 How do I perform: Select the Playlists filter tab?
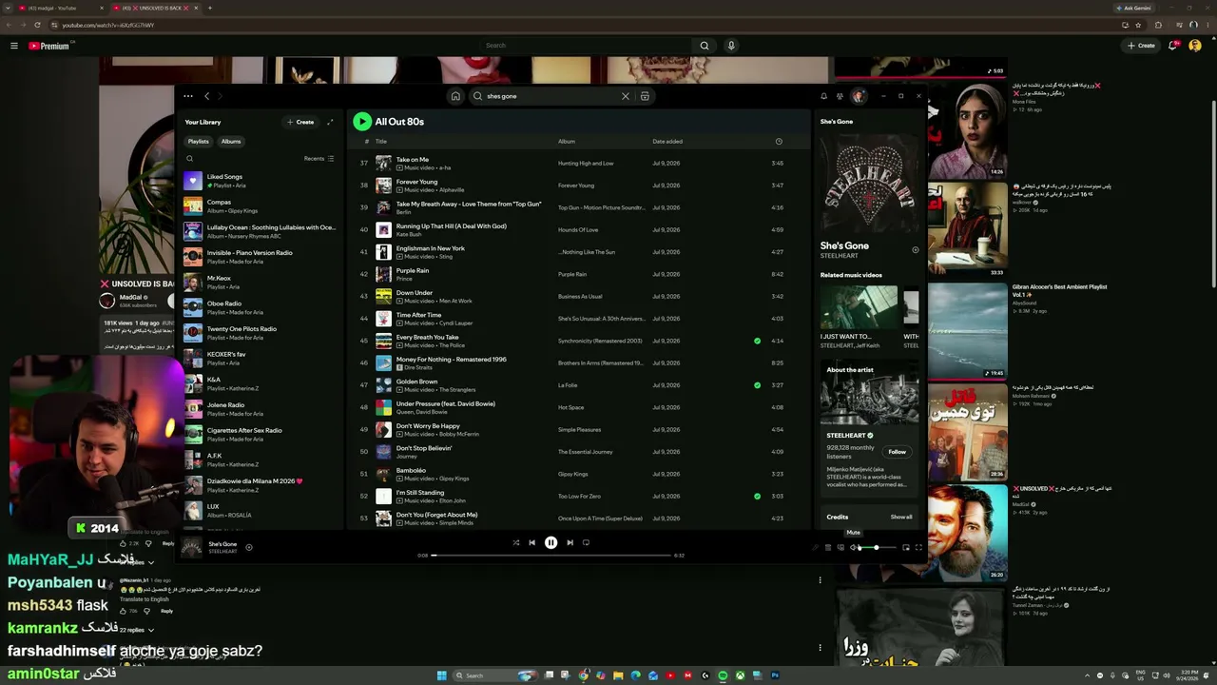tap(199, 142)
